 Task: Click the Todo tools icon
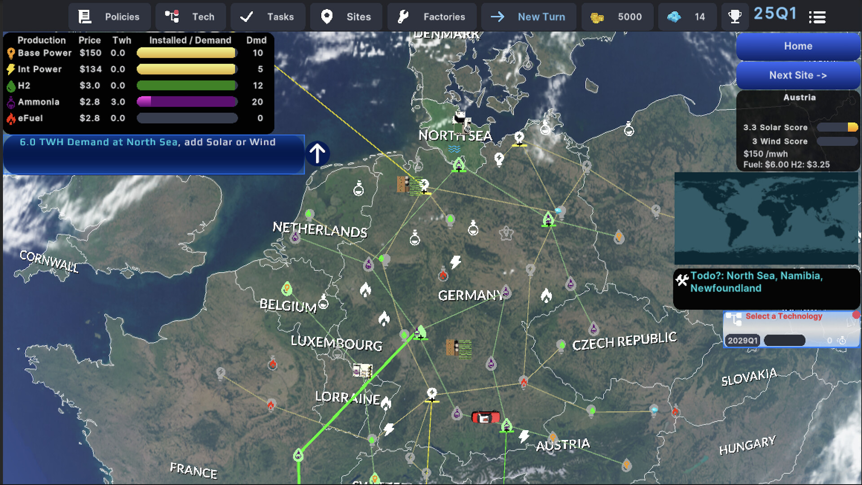682,281
